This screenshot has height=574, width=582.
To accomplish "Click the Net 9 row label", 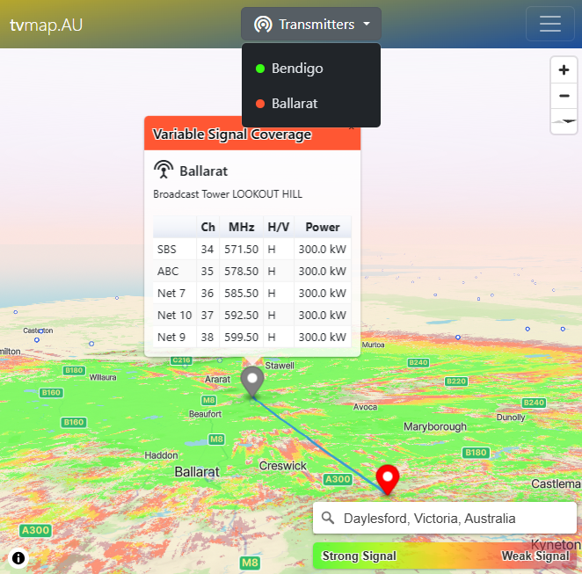I will [x=171, y=337].
